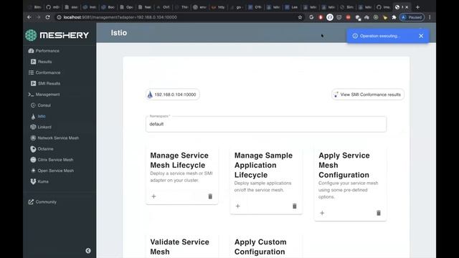Click the Results chart icon
This screenshot has width=459, height=258.
tap(34, 62)
